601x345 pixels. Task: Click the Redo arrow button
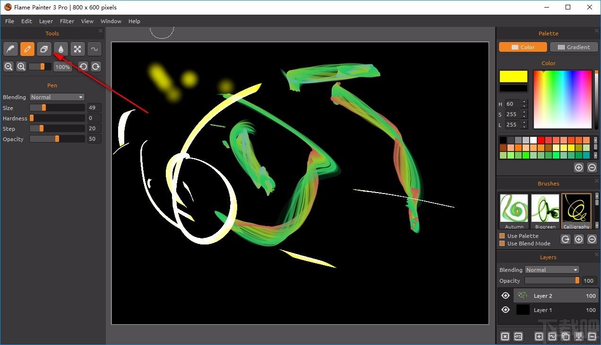pyautogui.click(x=96, y=67)
